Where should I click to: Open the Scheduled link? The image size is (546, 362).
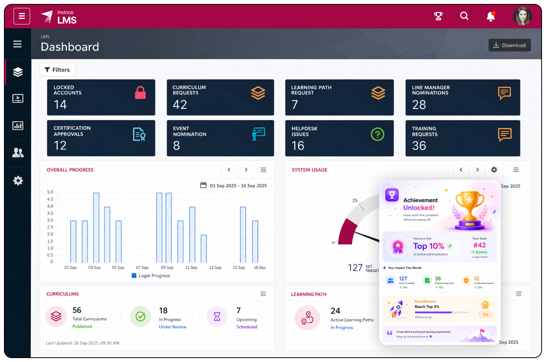coord(247,327)
